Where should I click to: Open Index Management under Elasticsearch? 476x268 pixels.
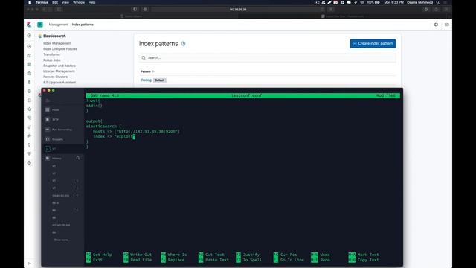tap(57, 43)
